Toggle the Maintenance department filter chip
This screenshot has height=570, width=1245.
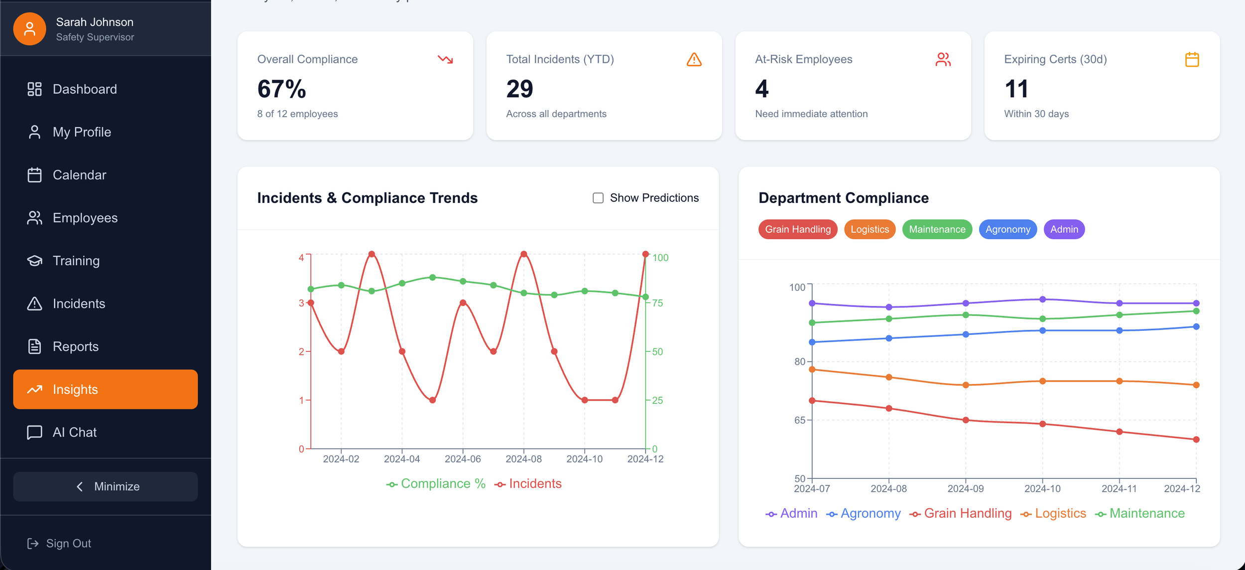pyautogui.click(x=937, y=229)
